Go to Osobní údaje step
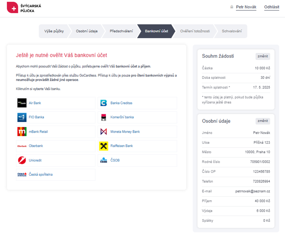The height and width of the screenshot is (237, 285). [87, 31]
